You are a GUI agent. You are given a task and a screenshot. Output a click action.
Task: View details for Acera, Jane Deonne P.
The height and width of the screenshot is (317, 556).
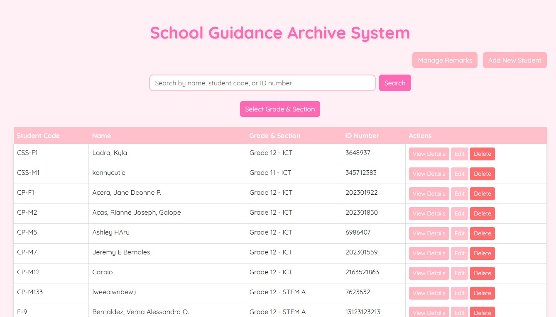click(x=429, y=194)
